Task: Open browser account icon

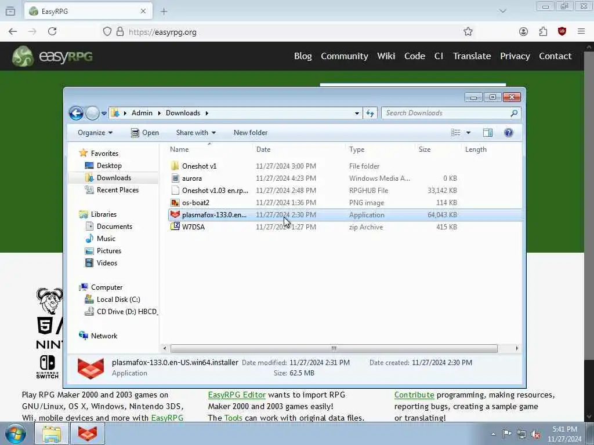Action: click(523, 32)
